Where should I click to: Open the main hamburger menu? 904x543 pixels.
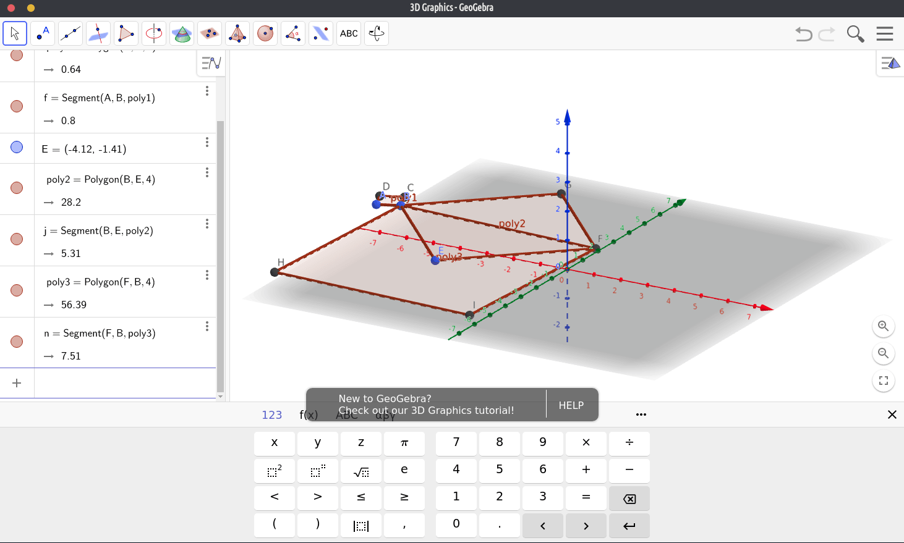(885, 33)
